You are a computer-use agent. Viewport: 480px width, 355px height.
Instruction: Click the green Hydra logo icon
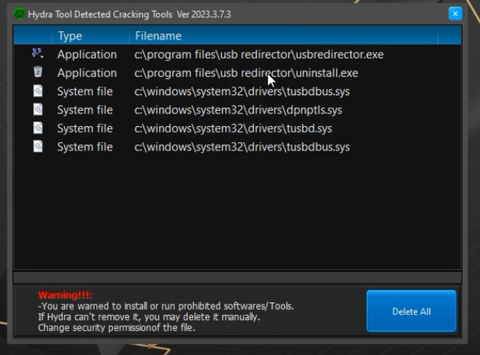pyautogui.click(x=19, y=13)
